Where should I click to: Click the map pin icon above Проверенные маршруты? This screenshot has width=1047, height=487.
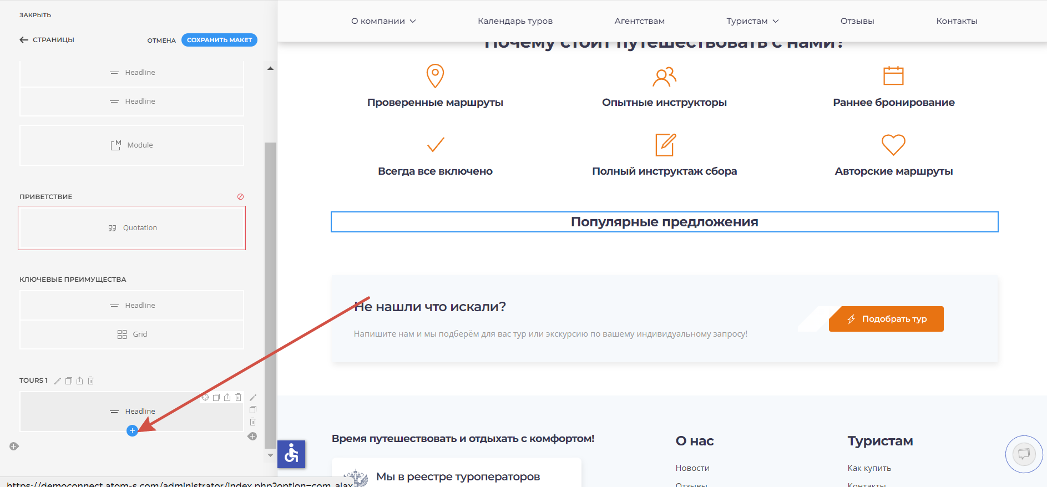pyautogui.click(x=435, y=75)
